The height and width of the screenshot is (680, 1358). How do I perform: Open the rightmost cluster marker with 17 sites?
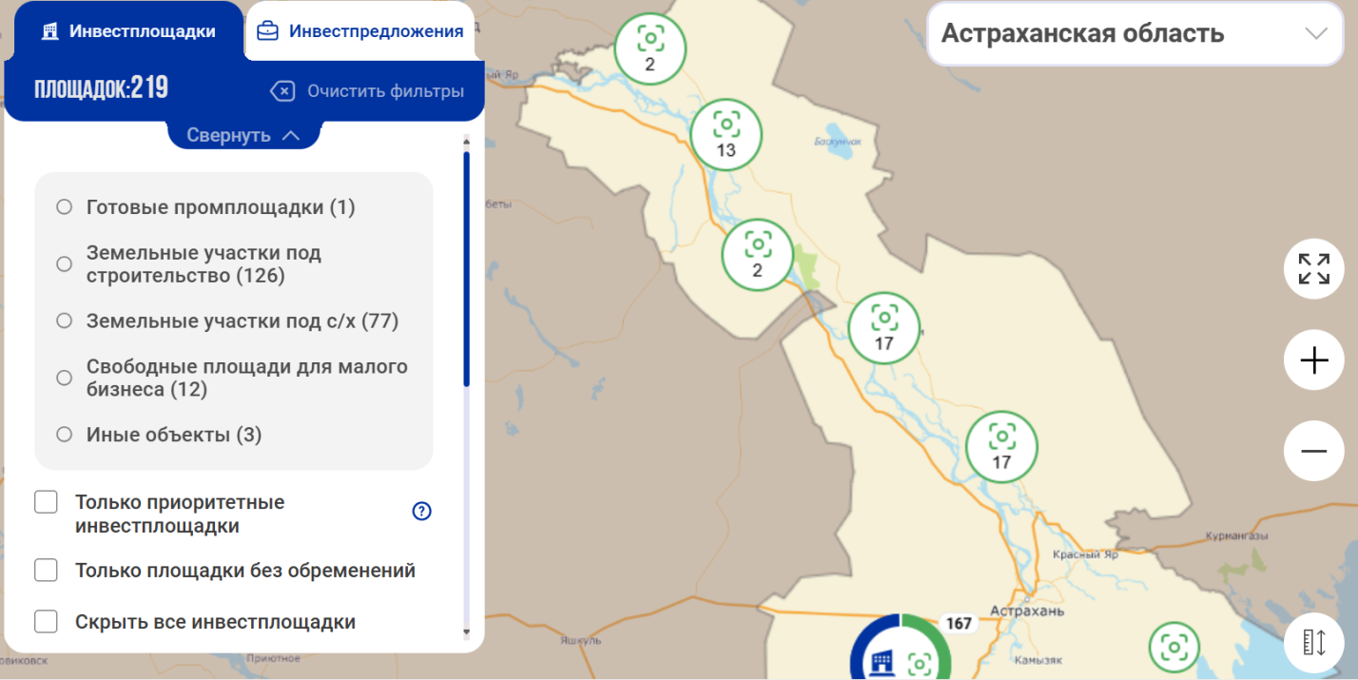click(1001, 445)
